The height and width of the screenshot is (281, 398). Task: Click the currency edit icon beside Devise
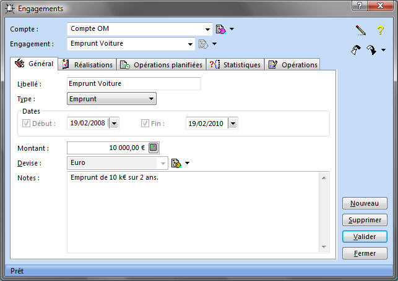point(176,163)
